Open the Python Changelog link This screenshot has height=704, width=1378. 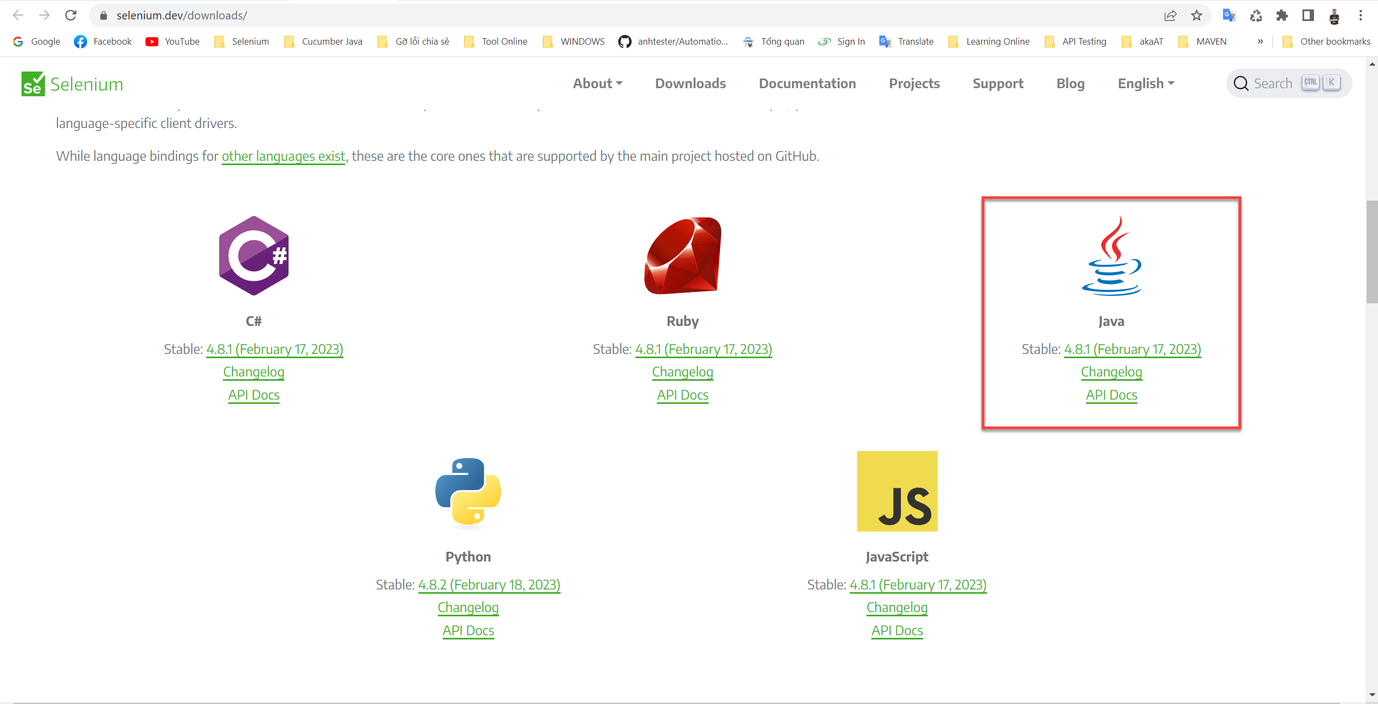[x=468, y=607]
